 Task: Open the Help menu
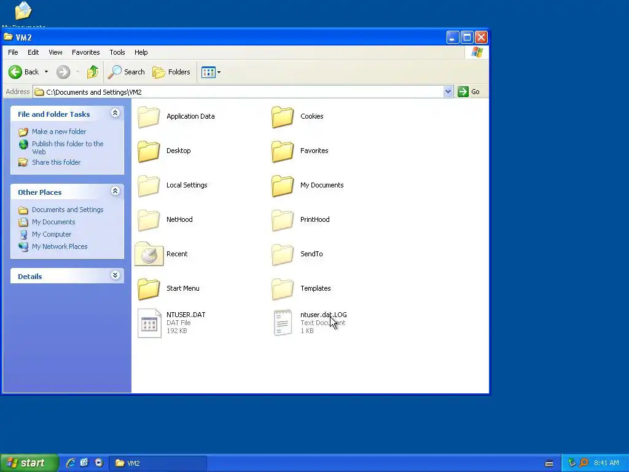tap(141, 52)
